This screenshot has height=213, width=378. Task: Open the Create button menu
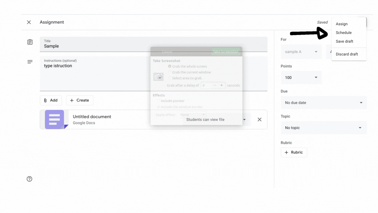pos(80,100)
